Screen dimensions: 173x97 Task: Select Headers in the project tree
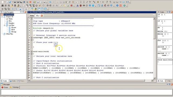(x=11, y=23)
